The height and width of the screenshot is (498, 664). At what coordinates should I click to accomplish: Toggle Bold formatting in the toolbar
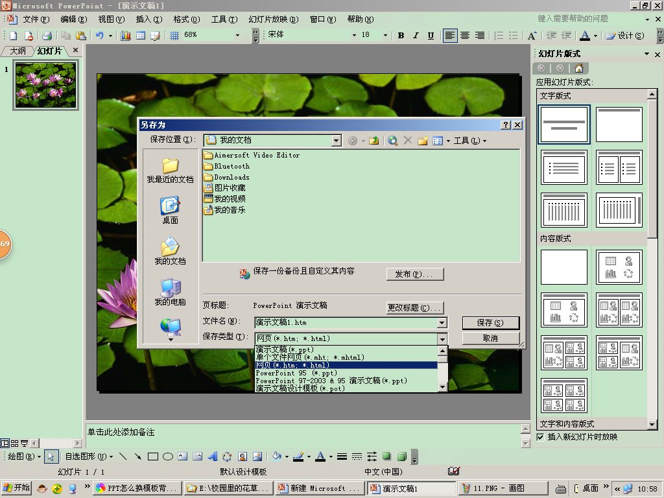[401, 36]
